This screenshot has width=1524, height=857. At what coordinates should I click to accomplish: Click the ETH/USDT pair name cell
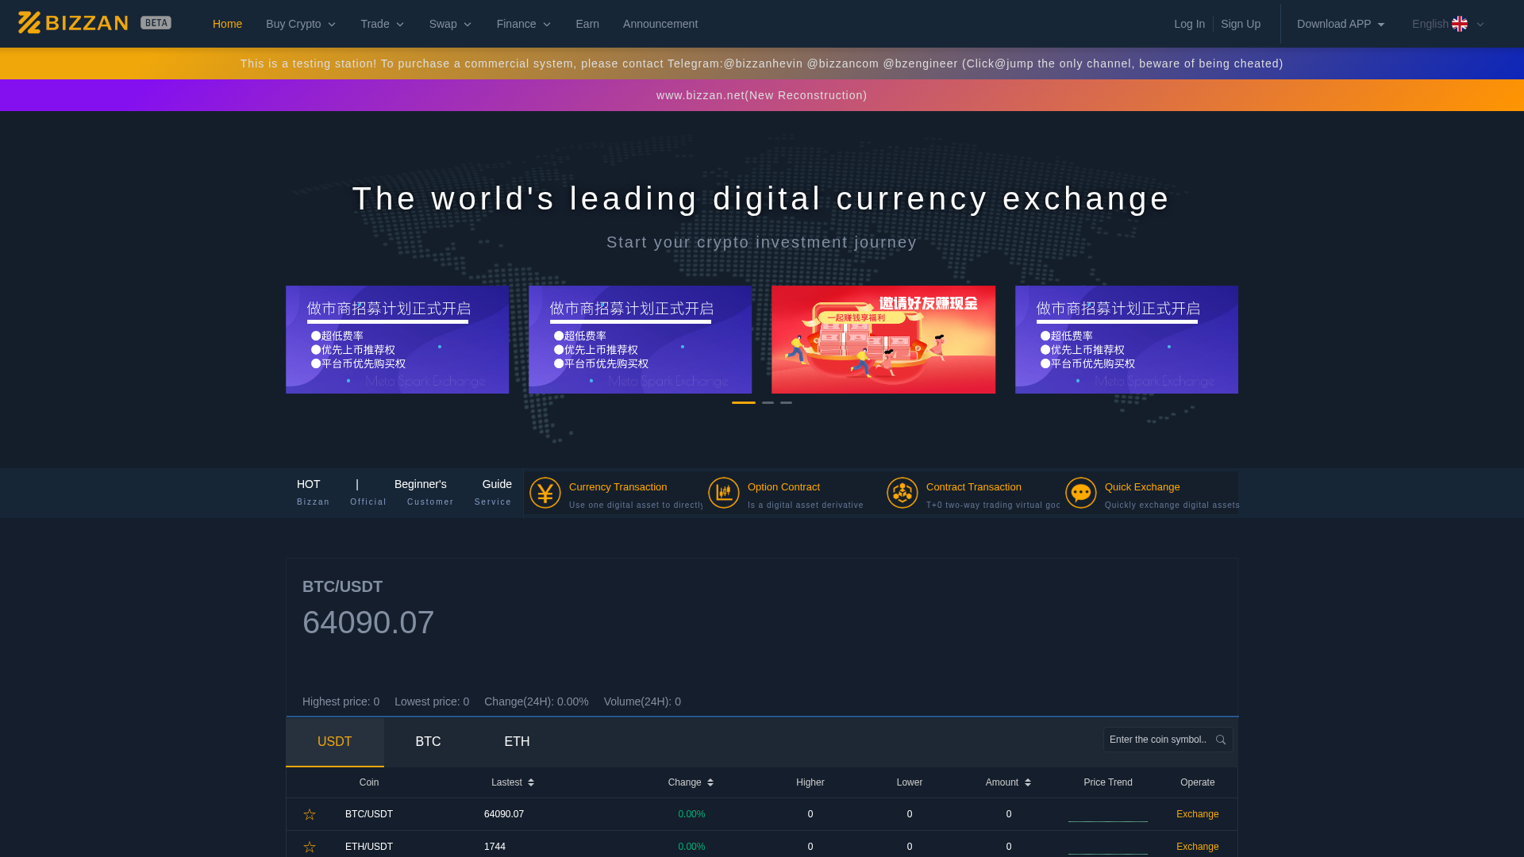pyautogui.click(x=369, y=847)
